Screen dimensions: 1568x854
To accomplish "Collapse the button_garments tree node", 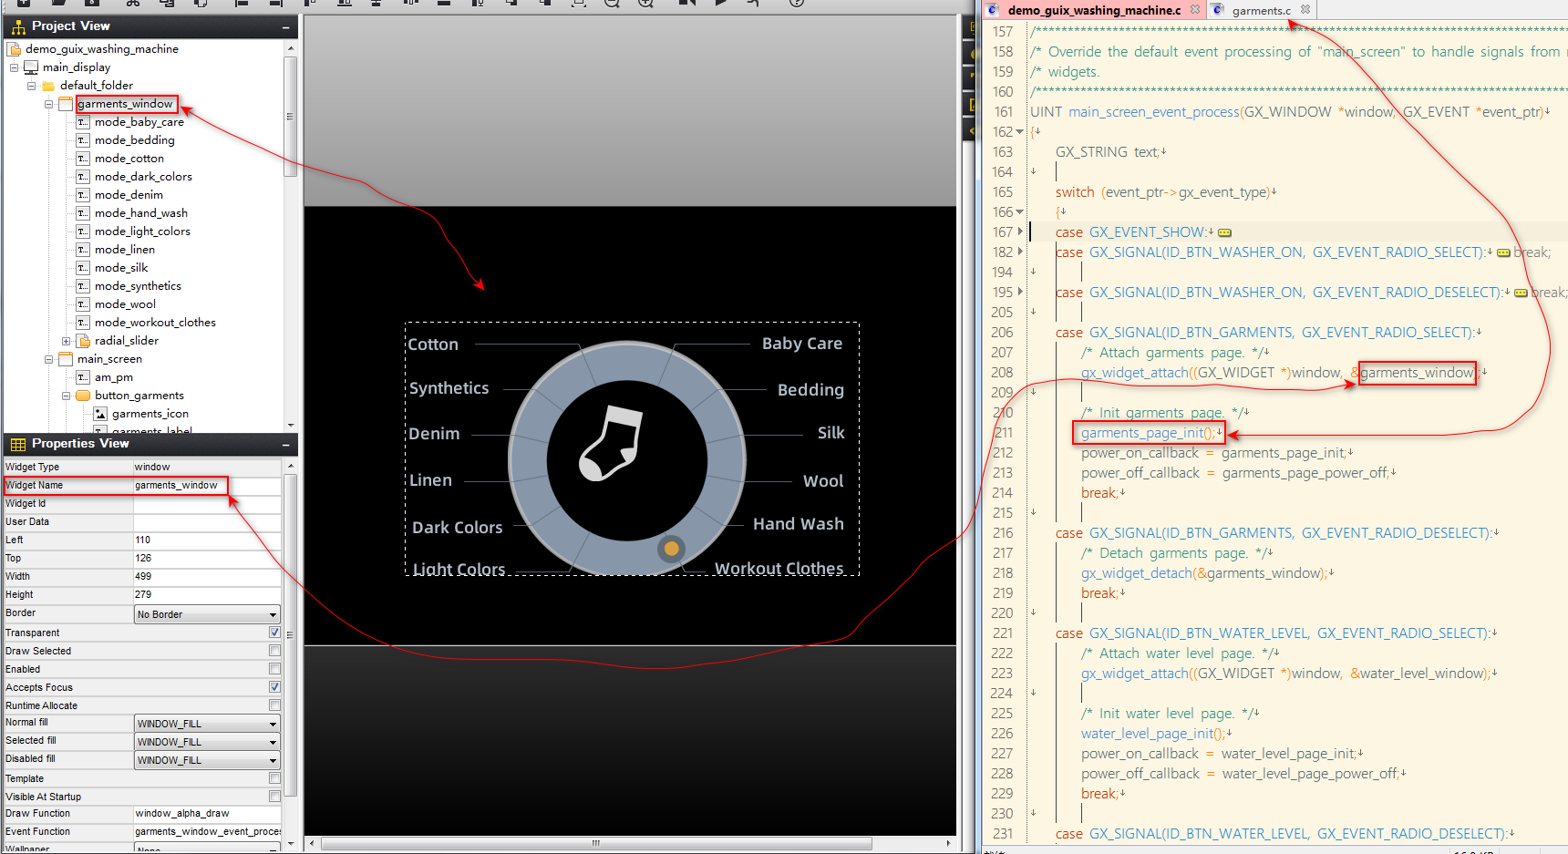I will click(66, 396).
